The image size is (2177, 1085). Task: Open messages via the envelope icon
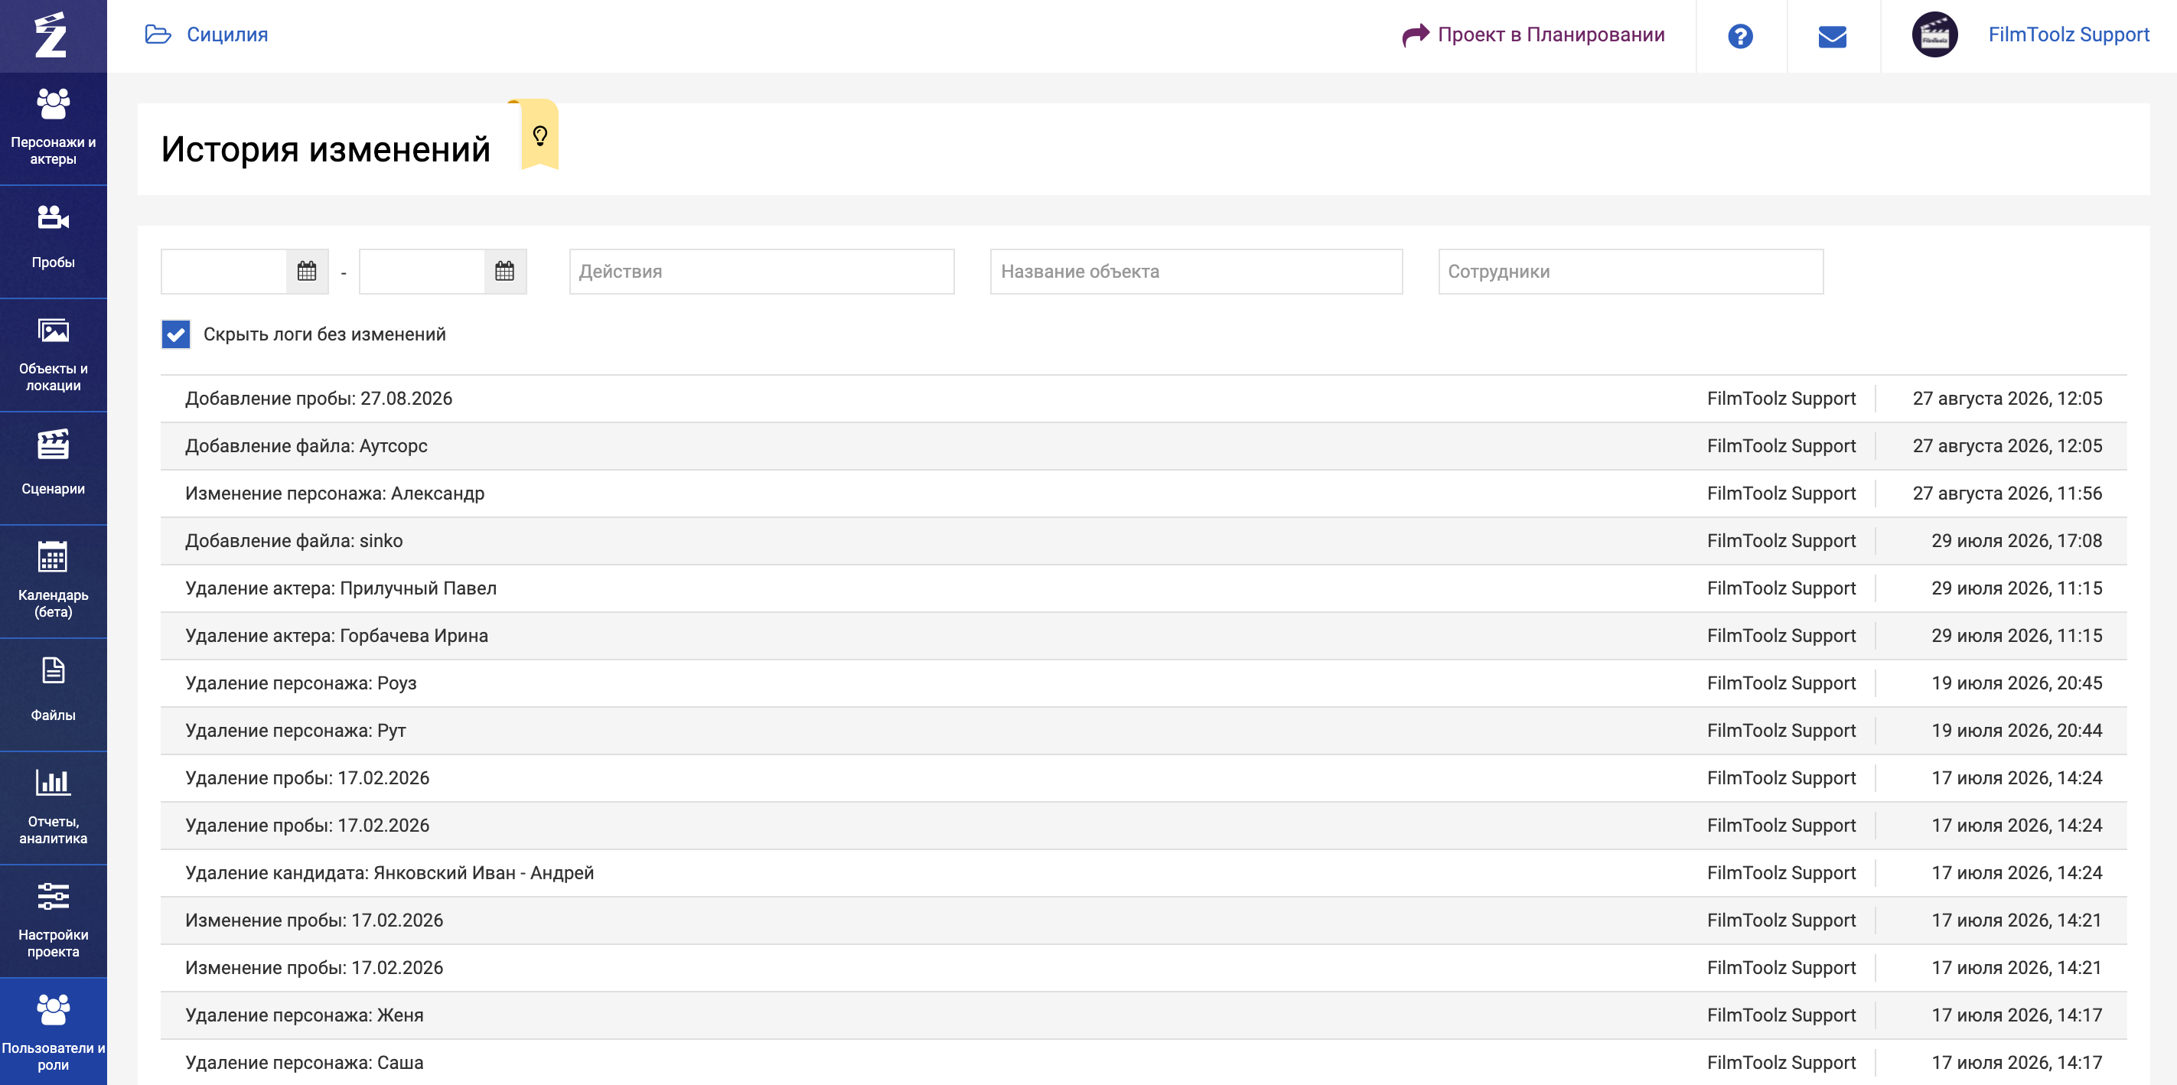coord(1832,36)
